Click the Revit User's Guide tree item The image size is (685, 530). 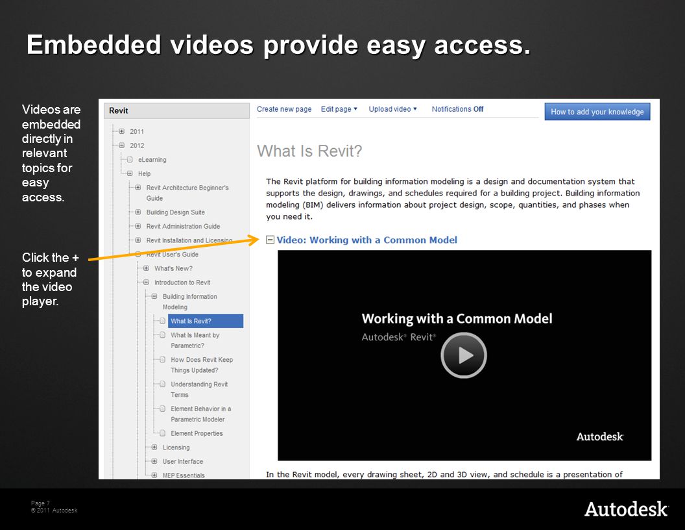(172, 254)
